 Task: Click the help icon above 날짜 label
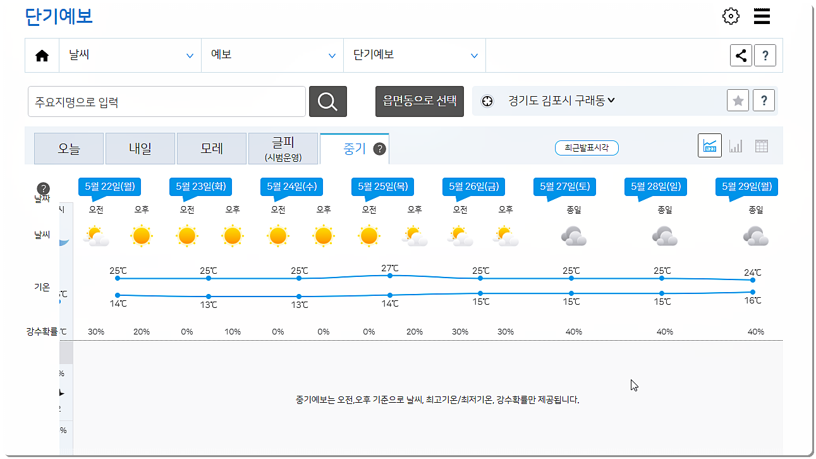pyautogui.click(x=43, y=188)
